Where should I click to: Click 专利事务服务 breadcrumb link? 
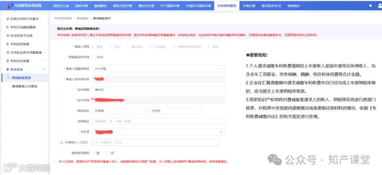[63, 18]
